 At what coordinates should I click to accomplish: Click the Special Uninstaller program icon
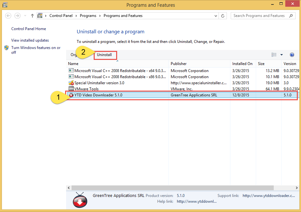click(71, 83)
